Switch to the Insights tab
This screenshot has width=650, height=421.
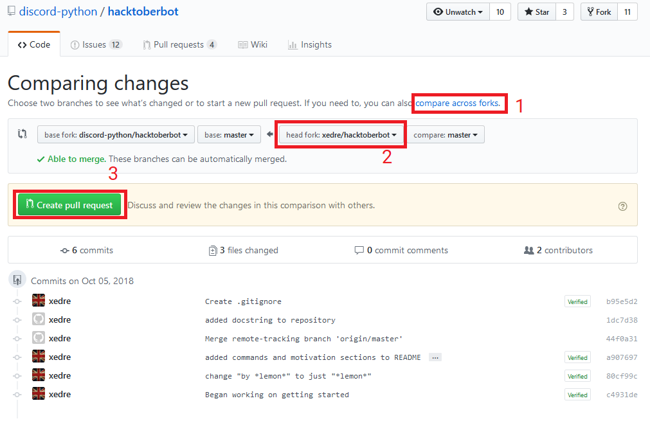pyautogui.click(x=310, y=45)
